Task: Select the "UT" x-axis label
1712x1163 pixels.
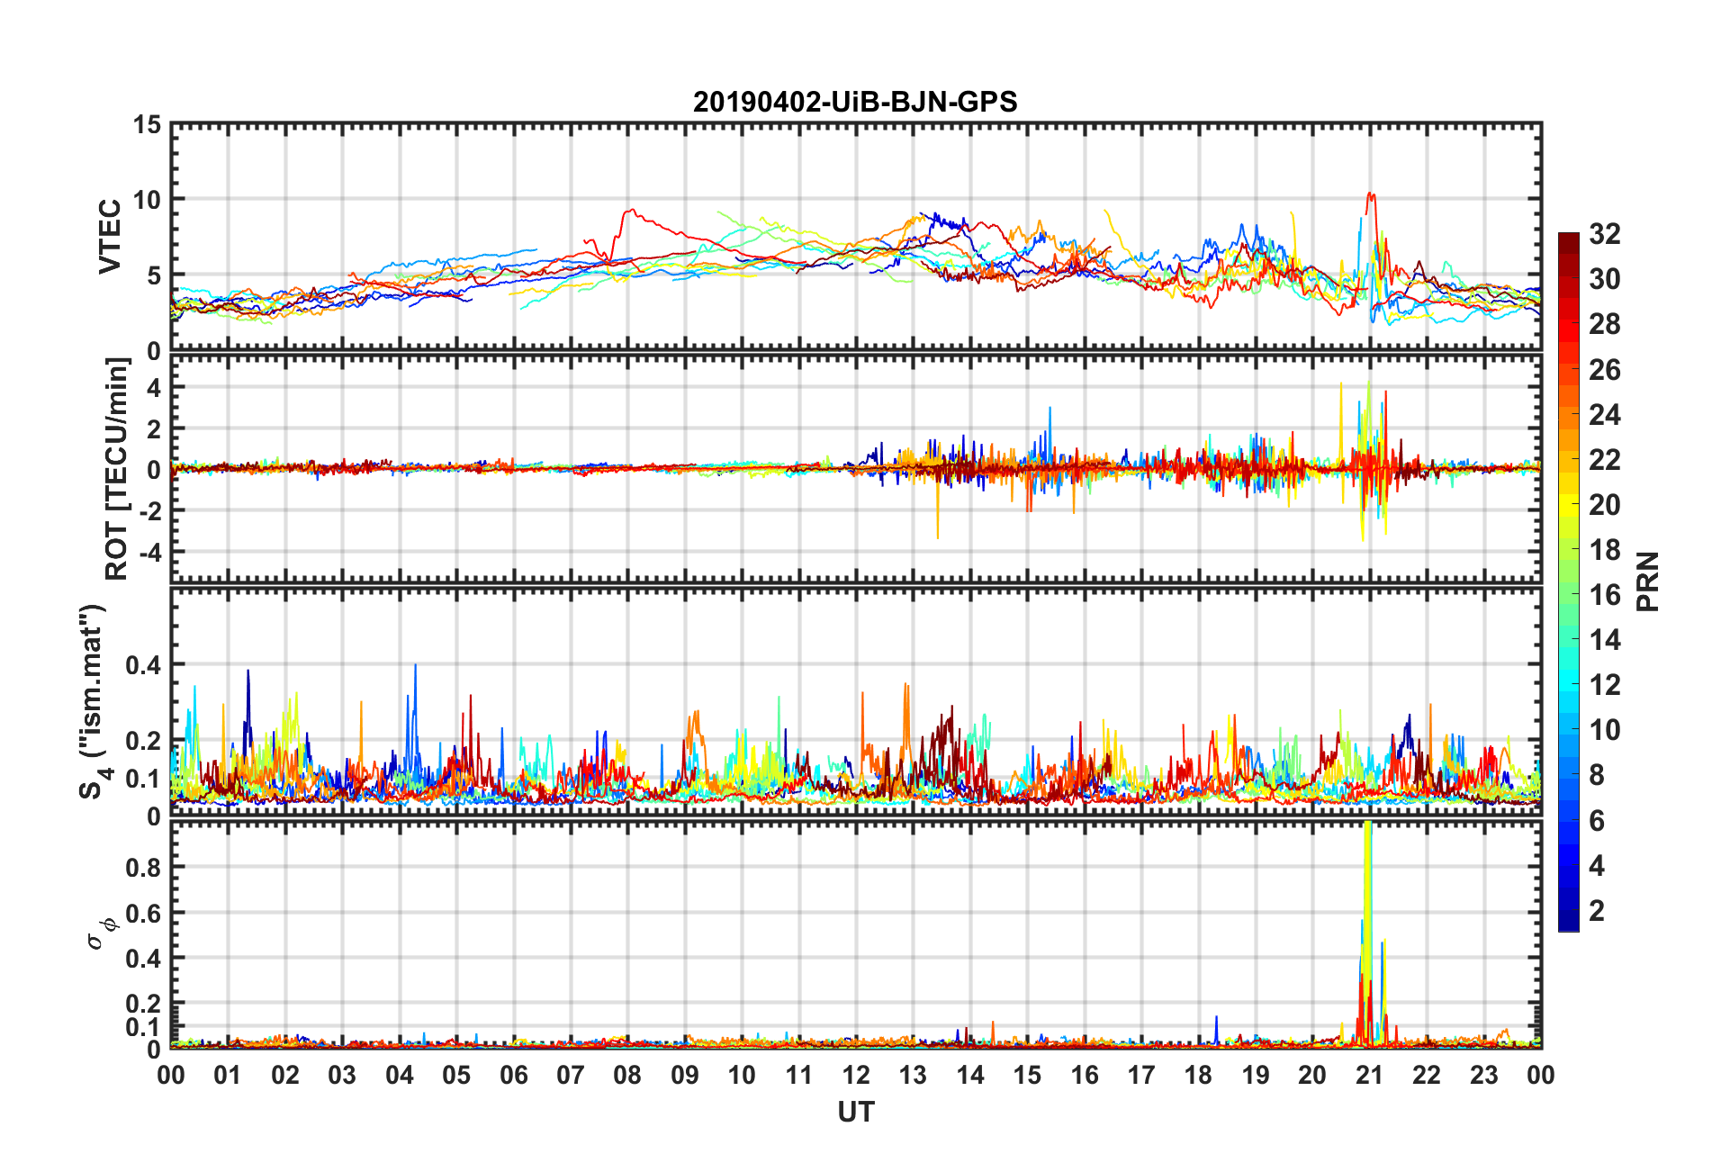Action: [x=855, y=1113]
